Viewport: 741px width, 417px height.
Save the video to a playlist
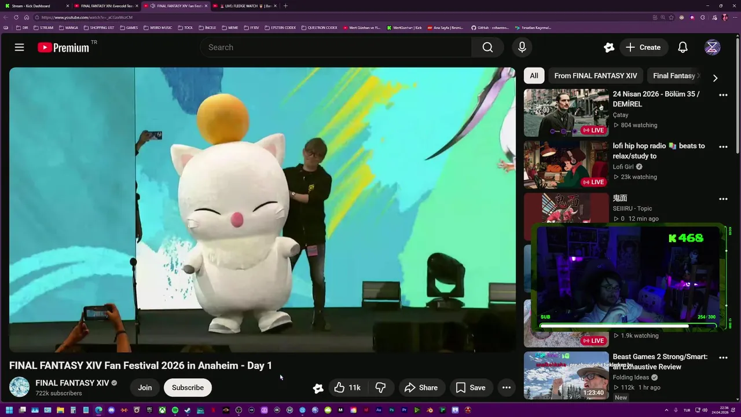point(470,387)
